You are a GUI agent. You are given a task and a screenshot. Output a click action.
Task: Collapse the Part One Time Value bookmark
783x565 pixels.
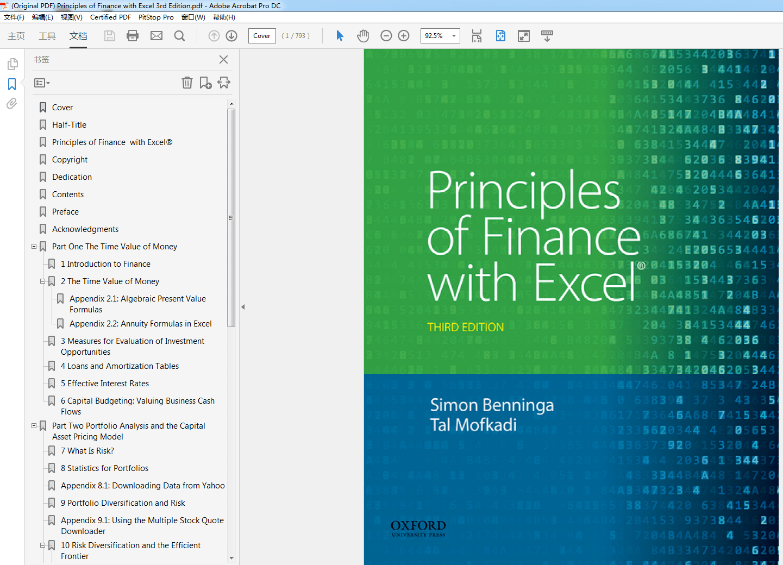[34, 246]
